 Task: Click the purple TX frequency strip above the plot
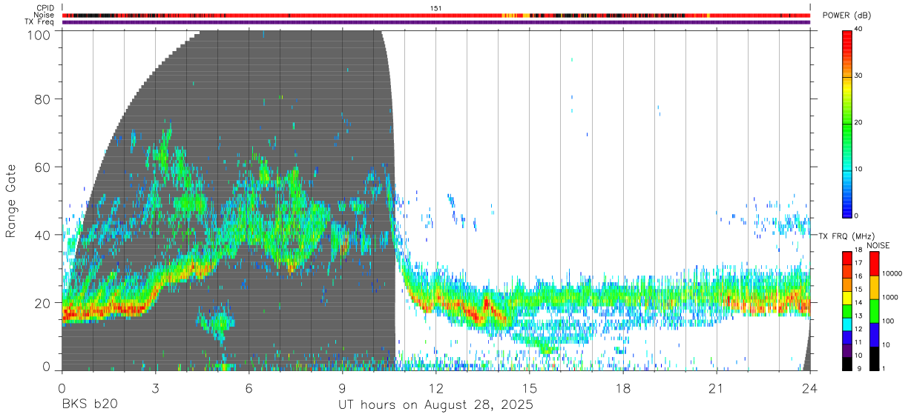pyautogui.click(x=436, y=22)
